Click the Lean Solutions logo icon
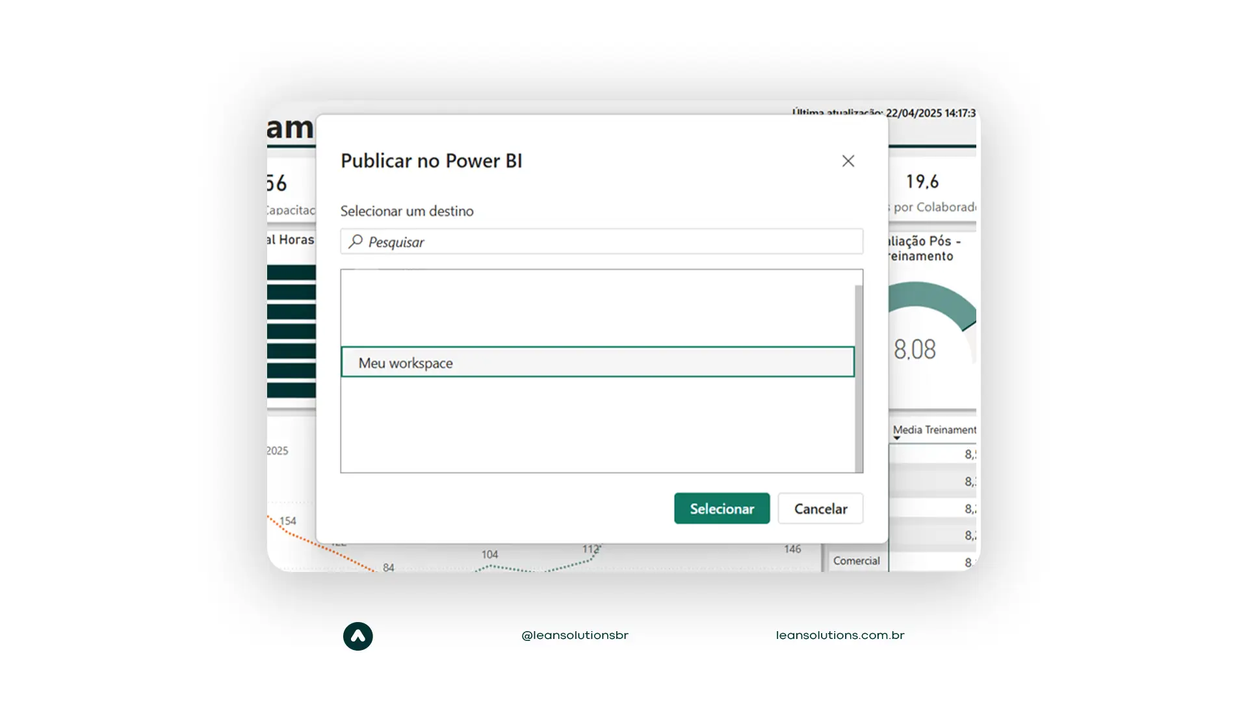 358,636
